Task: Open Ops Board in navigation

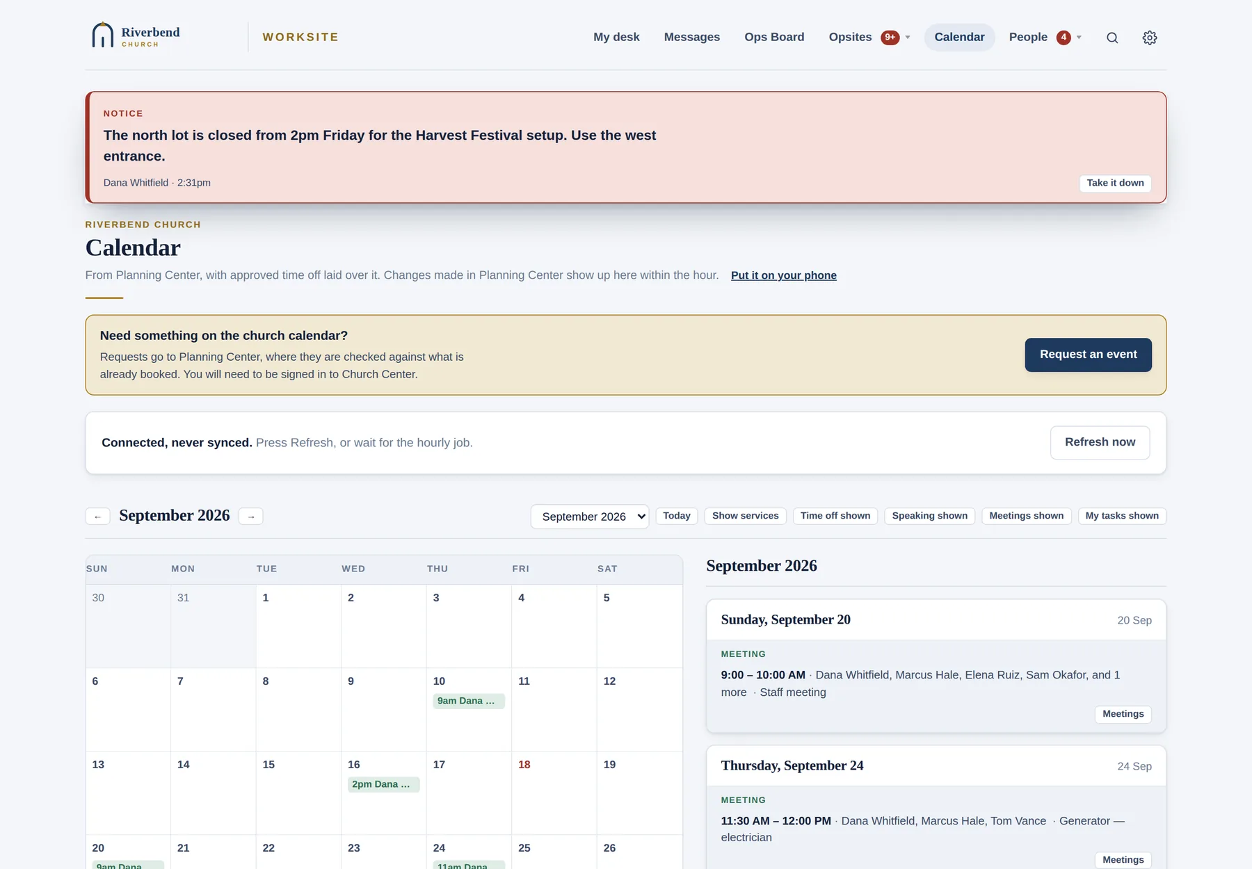Action: (774, 37)
